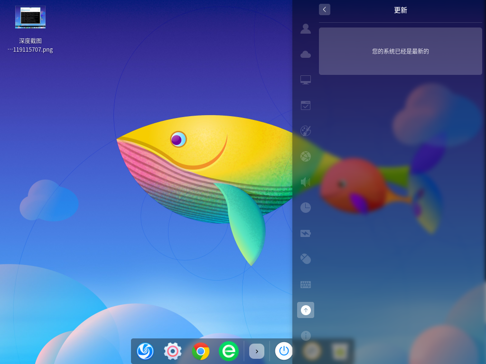Viewport: 486px width, 364px height.
Task: Open the Power settings battery icon
Action: [305, 233]
